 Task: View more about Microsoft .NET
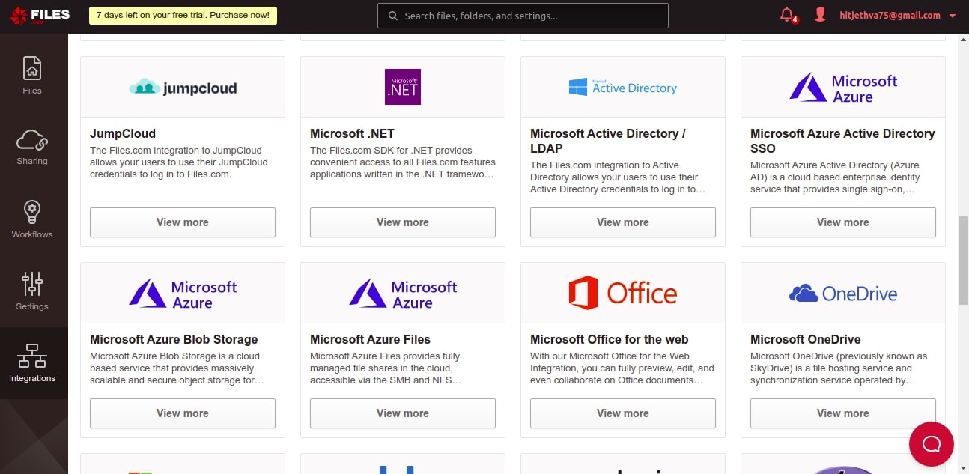tap(403, 222)
